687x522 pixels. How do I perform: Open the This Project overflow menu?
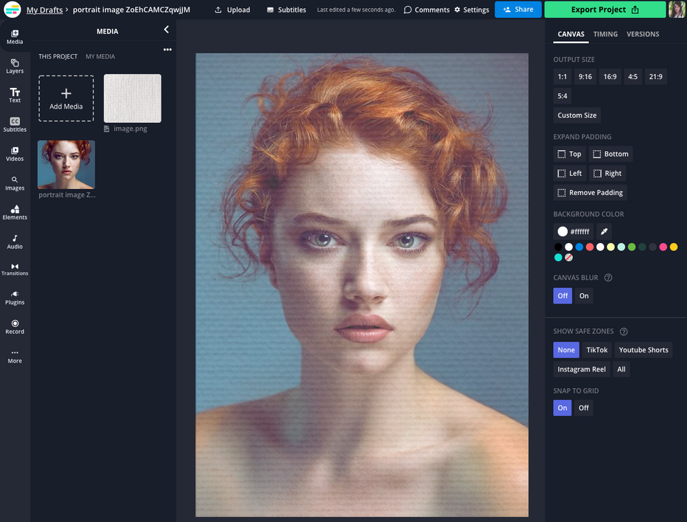(167, 49)
